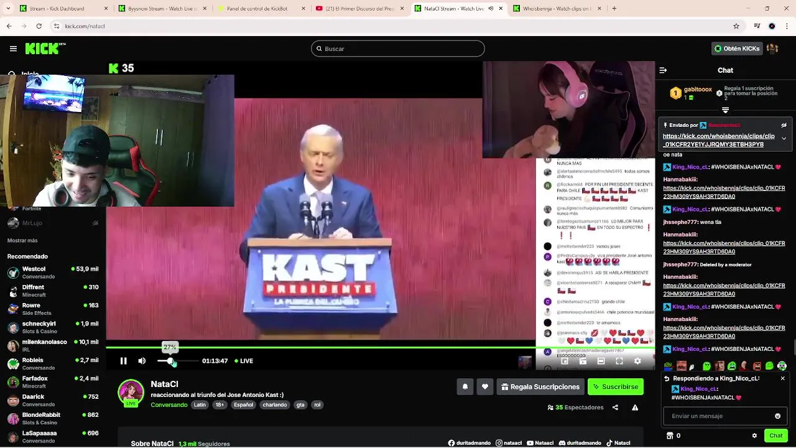This screenshot has width=796, height=448.
Task: Switch to Panel de control de KickBot tab
Action: click(261, 9)
